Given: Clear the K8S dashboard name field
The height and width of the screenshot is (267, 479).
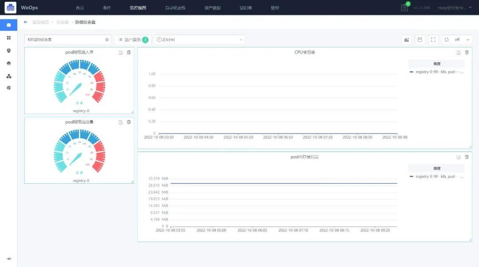Looking at the screenshot, I should pyautogui.click(x=107, y=40).
